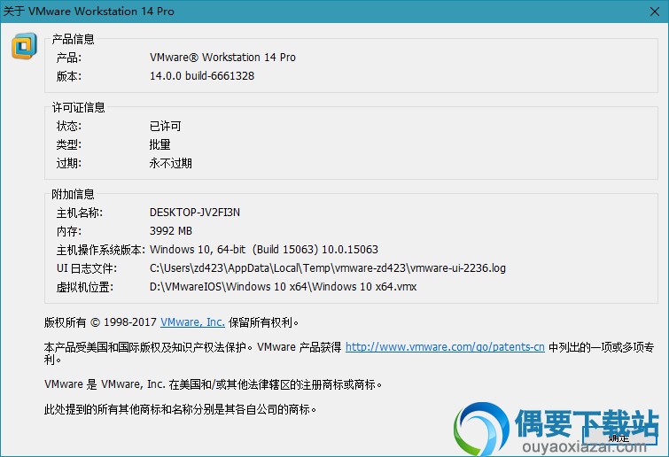Screen dimensions: 669x457
Task: Click version text 14.0.0 build-6661328
Action: 202,76
